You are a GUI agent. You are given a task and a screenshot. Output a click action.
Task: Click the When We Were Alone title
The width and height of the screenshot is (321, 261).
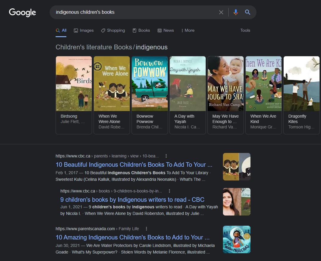(109, 119)
